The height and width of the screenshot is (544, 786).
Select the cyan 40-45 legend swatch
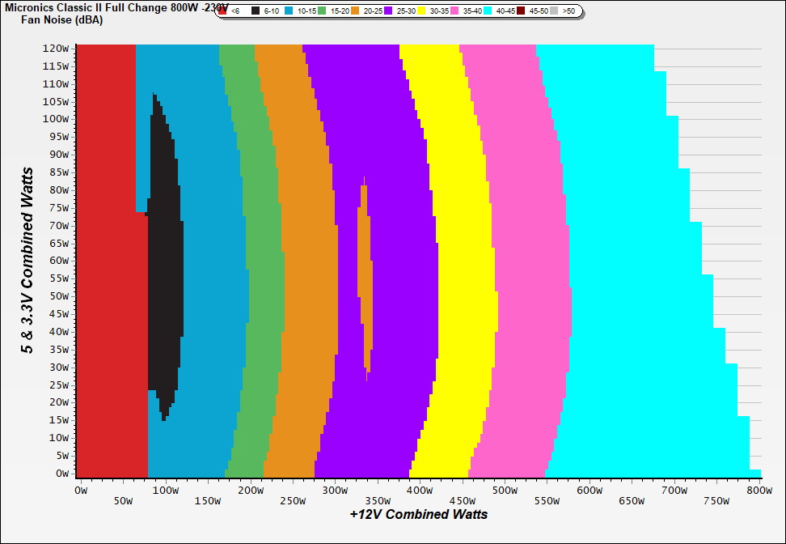[x=488, y=11]
